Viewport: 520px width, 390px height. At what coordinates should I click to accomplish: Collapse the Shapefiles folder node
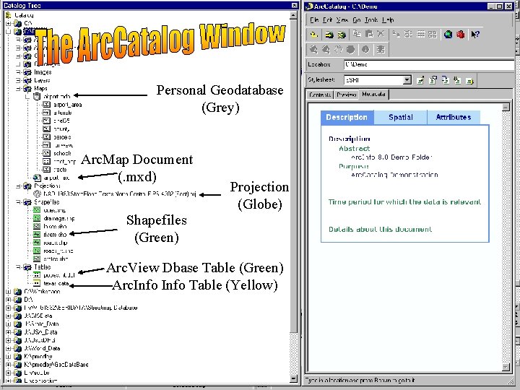(x=18, y=202)
